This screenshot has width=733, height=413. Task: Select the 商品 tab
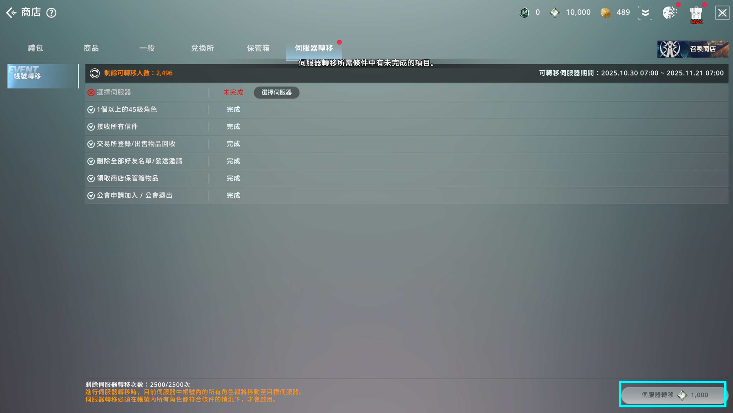(x=91, y=48)
